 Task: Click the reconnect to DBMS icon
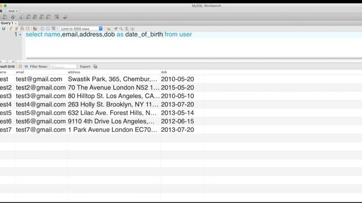click(x=65, y=17)
